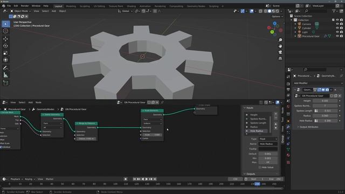Collapse the Inputs panel

click(249, 108)
